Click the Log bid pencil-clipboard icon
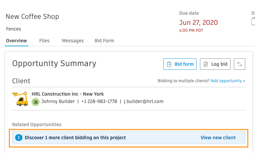Screen dimensions: 255x153 [x=206, y=64]
